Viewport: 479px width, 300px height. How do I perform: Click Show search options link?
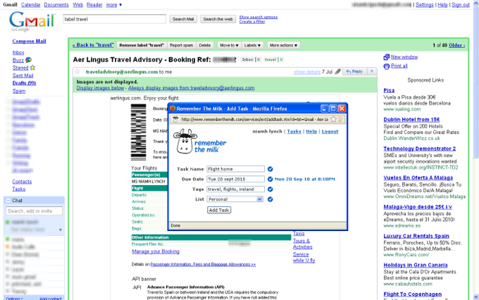259,17
